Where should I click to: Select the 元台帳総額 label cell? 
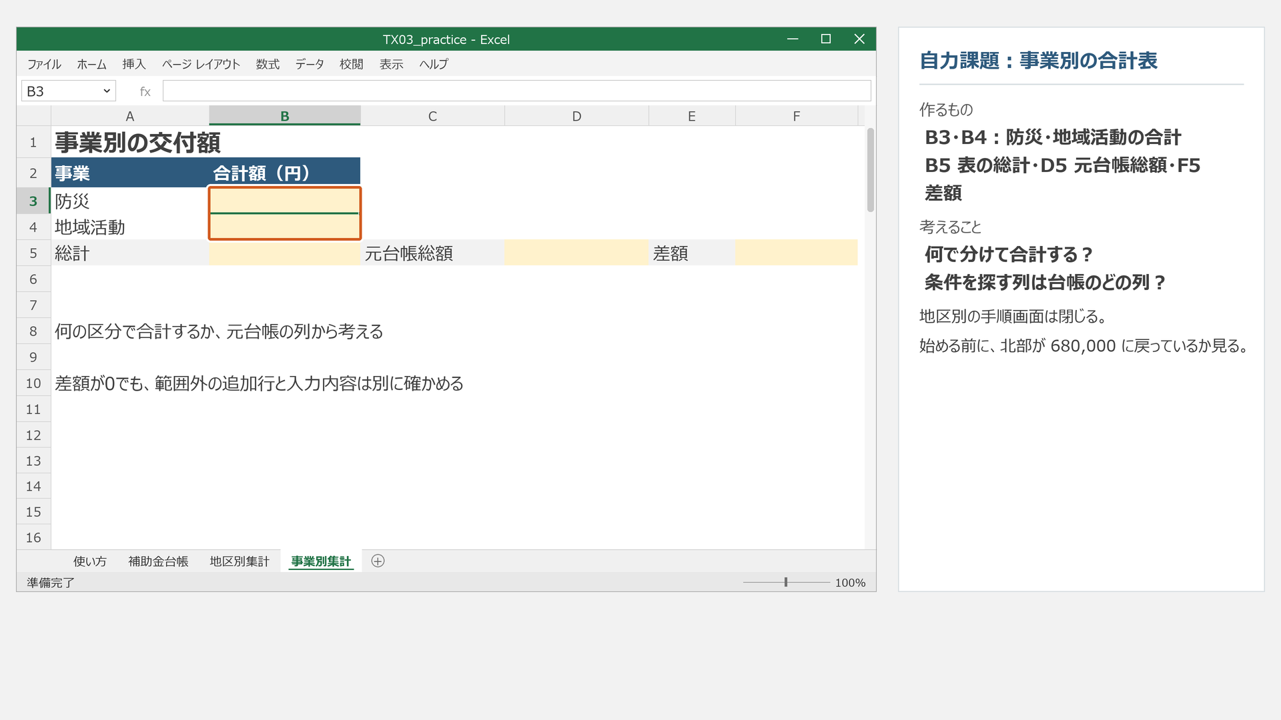point(432,253)
